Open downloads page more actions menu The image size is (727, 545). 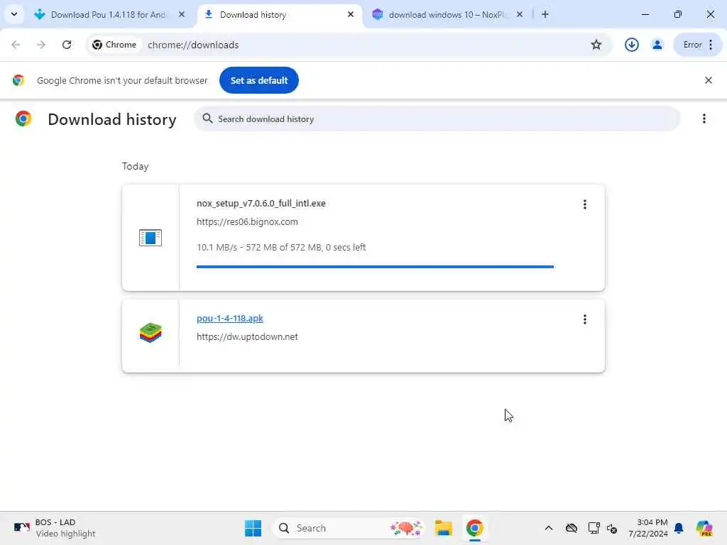(x=704, y=119)
